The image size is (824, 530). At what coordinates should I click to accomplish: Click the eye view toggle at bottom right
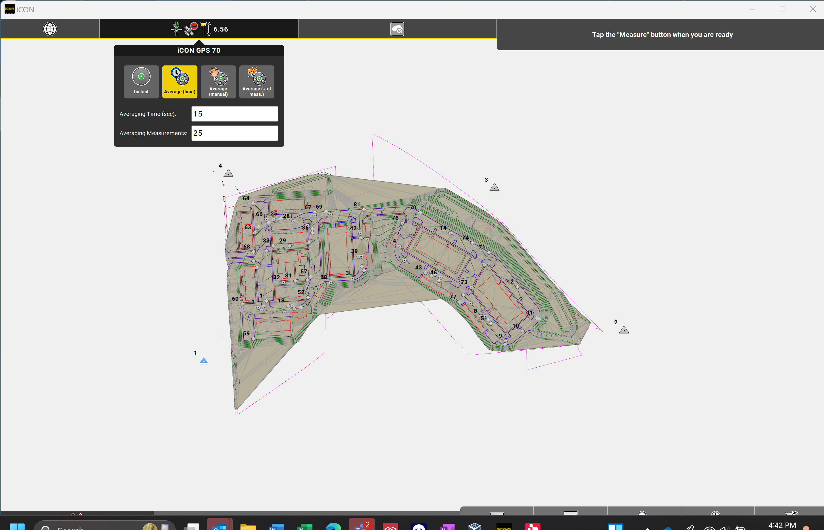(x=791, y=513)
